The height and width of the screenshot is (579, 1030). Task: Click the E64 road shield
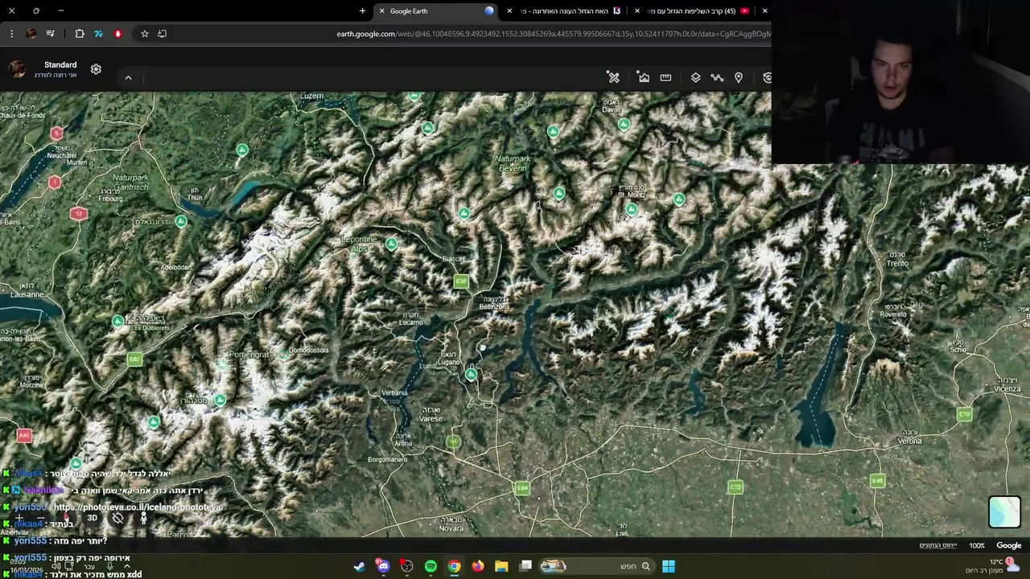pyautogui.click(x=522, y=488)
